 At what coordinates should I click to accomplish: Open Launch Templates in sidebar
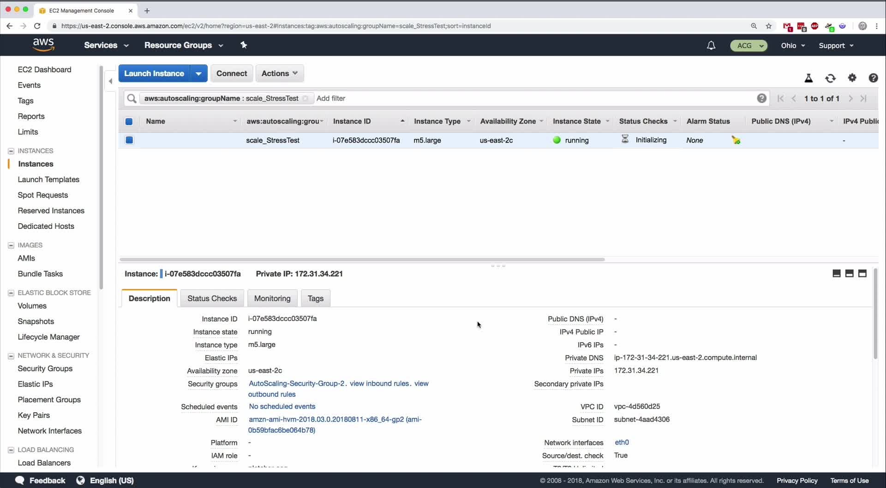click(x=48, y=179)
